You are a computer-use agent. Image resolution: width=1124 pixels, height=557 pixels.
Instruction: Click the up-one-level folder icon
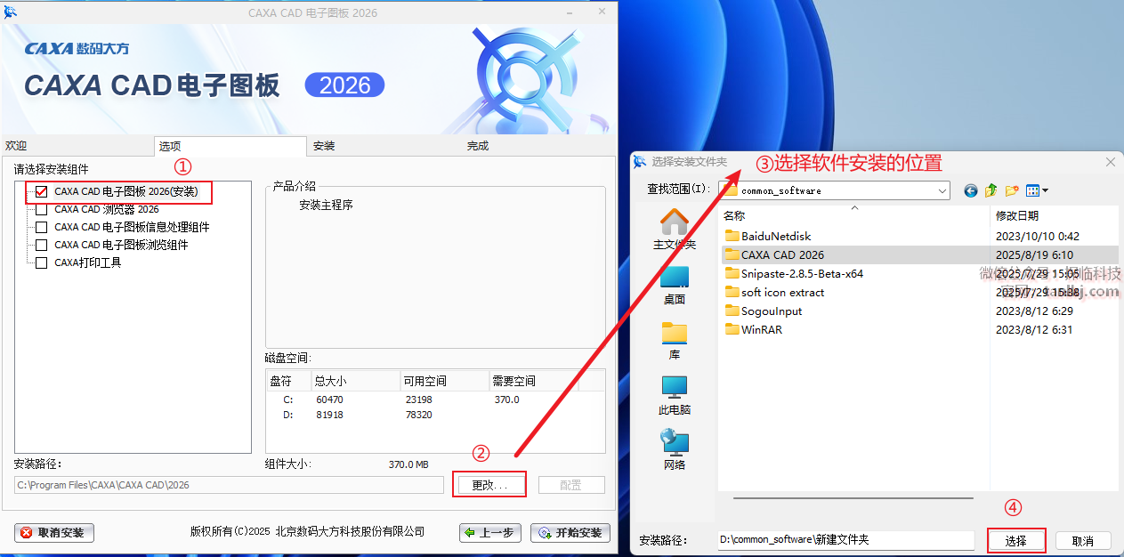pos(991,190)
